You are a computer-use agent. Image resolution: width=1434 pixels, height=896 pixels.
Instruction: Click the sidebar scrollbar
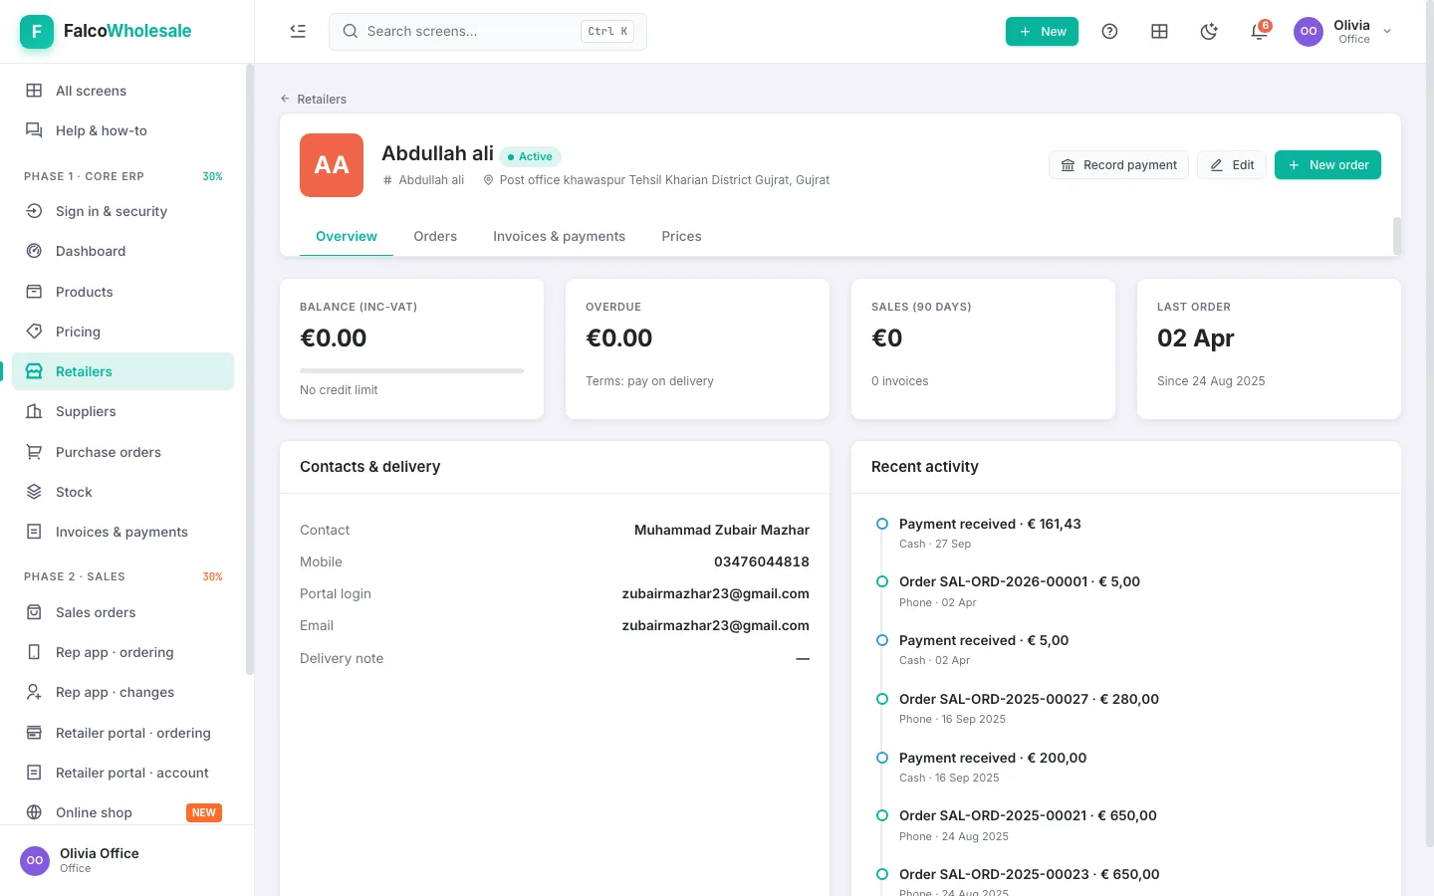coord(249,368)
